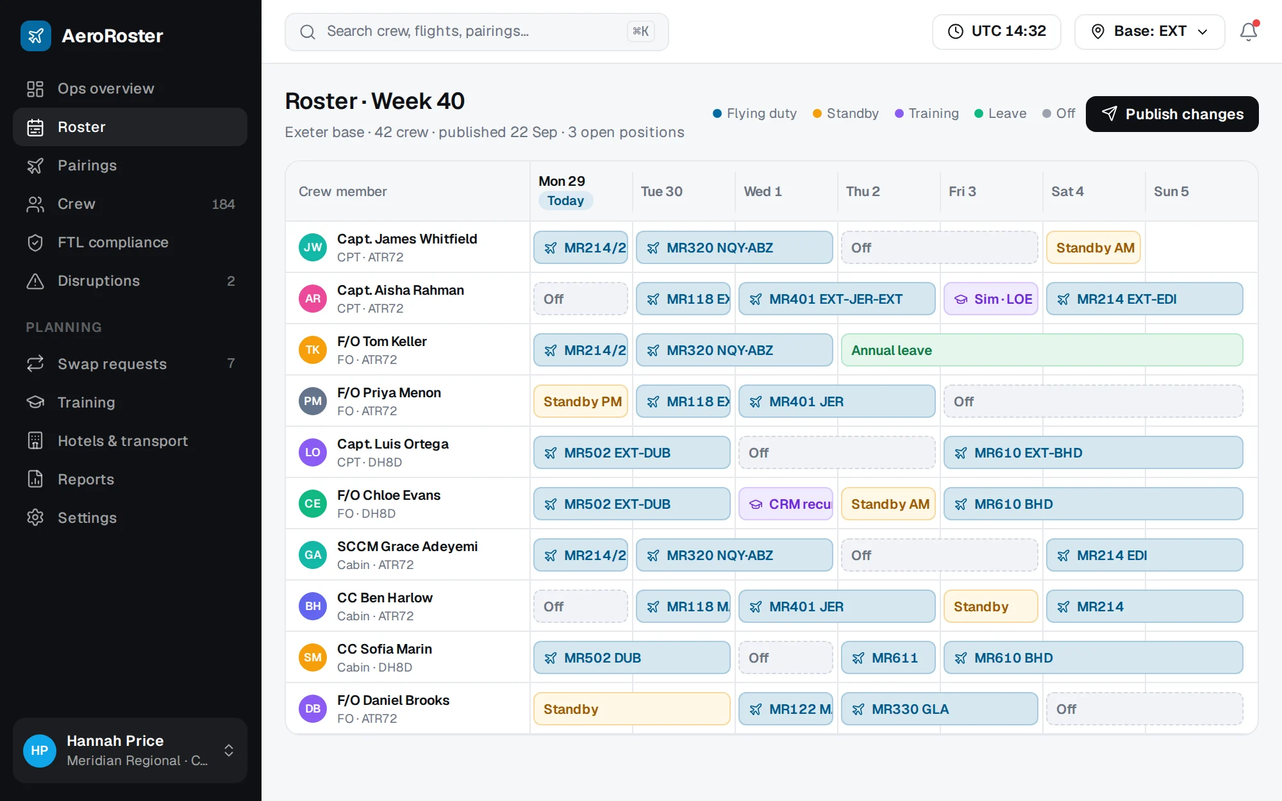Click the JW avatar for James Whitfield

tap(313, 247)
